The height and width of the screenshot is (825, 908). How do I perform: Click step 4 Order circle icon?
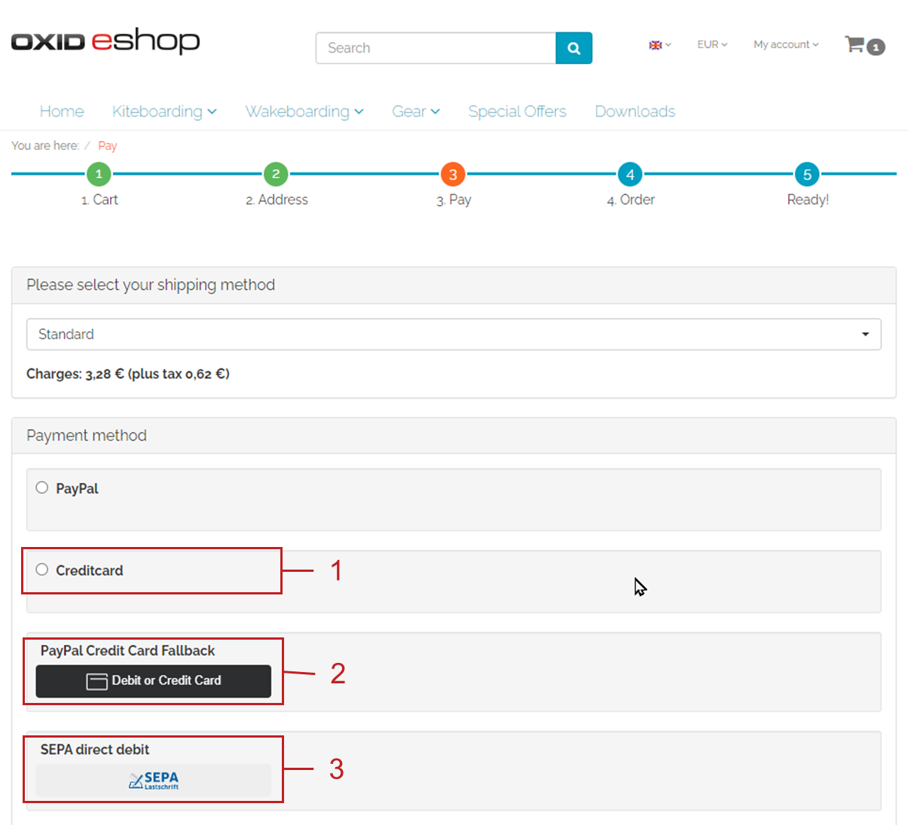(x=630, y=174)
